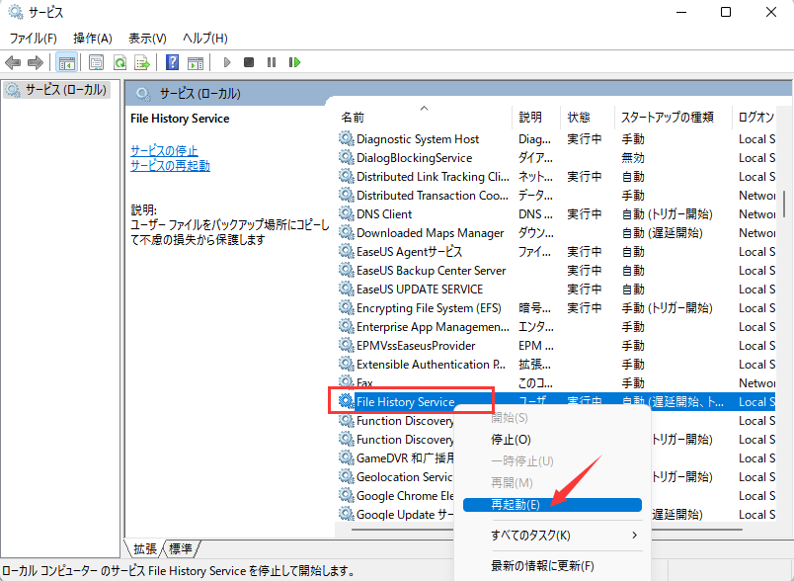Click the サービスの再起動 link

(170, 166)
